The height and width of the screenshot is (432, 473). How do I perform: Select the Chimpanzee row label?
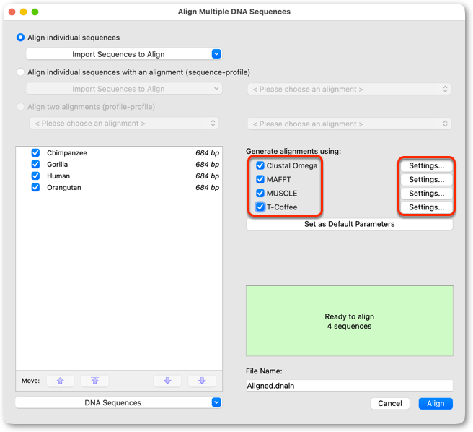point(67,153)
